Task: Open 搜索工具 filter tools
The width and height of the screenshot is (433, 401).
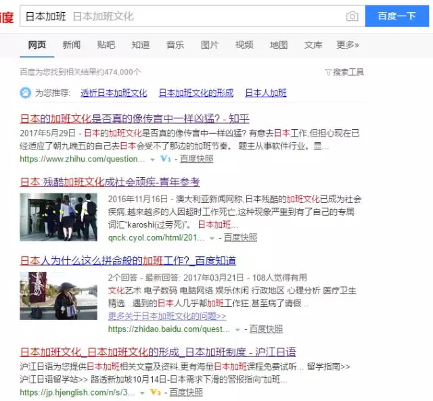Action: click(344, 72)
